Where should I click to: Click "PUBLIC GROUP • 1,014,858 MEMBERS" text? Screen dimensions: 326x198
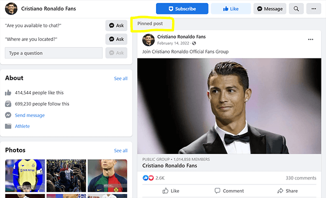point(176,159)
